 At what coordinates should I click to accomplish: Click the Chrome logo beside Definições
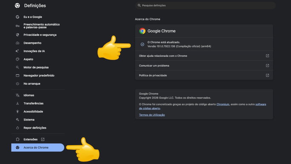17,6
